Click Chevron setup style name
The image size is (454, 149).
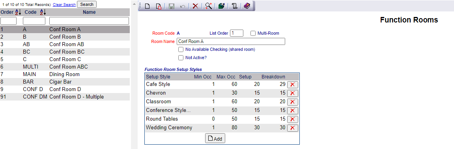coord(155,93)
